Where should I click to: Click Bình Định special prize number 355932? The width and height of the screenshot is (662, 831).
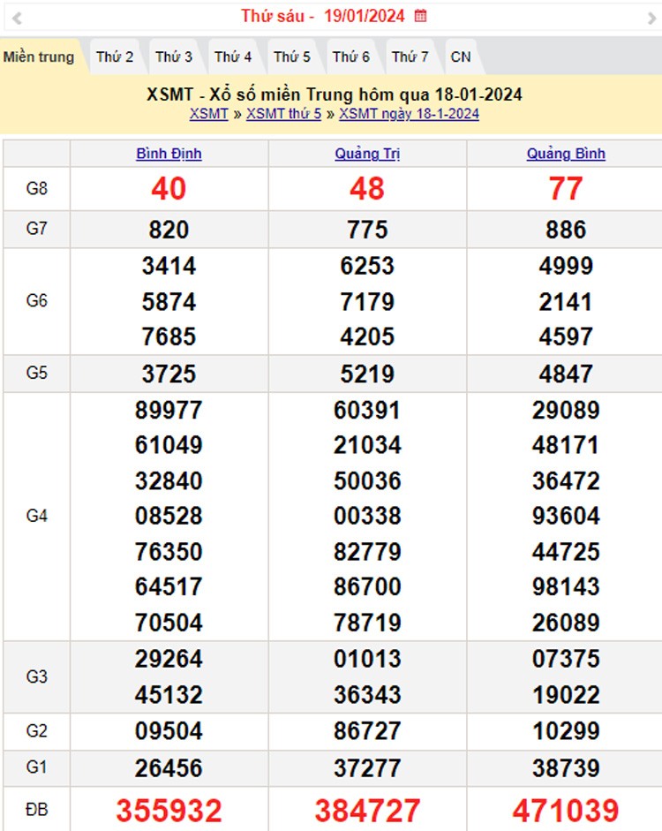pyautogui.click(x=169, y=810)
